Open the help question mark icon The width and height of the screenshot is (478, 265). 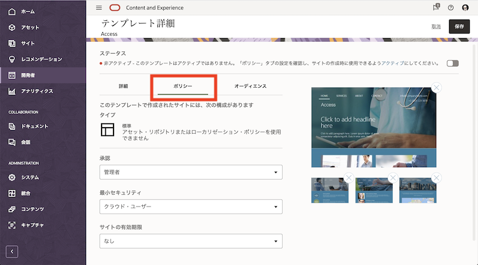[x=451, y=8]
